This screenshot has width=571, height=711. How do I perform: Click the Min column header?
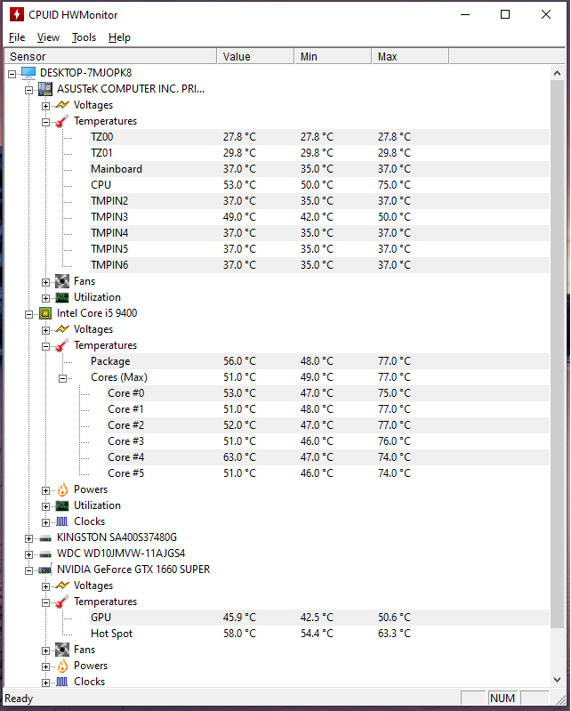pyautogui.click(x=333, y=57)
